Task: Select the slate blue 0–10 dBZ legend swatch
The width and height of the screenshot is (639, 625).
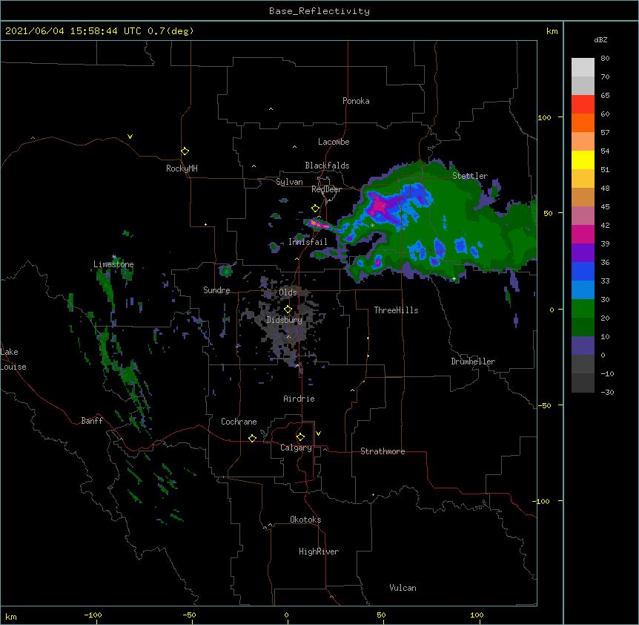Action: pyautogui.click(x=583, y=346)
